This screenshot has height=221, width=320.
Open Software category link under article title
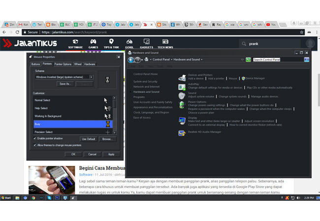[x=86, y=175]
